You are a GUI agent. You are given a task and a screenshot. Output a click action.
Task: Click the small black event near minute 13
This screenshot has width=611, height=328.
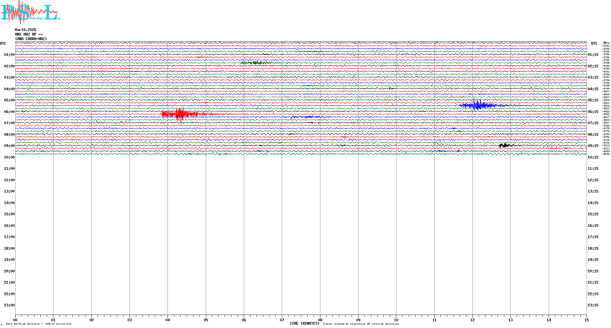coord(505,145)
